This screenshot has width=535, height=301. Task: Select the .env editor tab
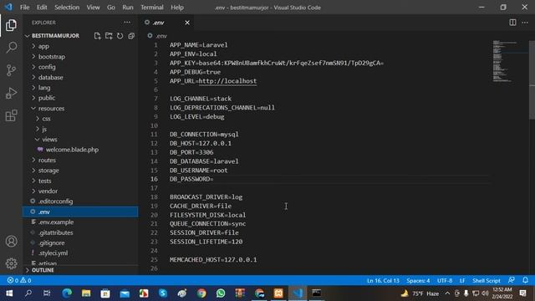pyautogui.click(x=167, y=23)
